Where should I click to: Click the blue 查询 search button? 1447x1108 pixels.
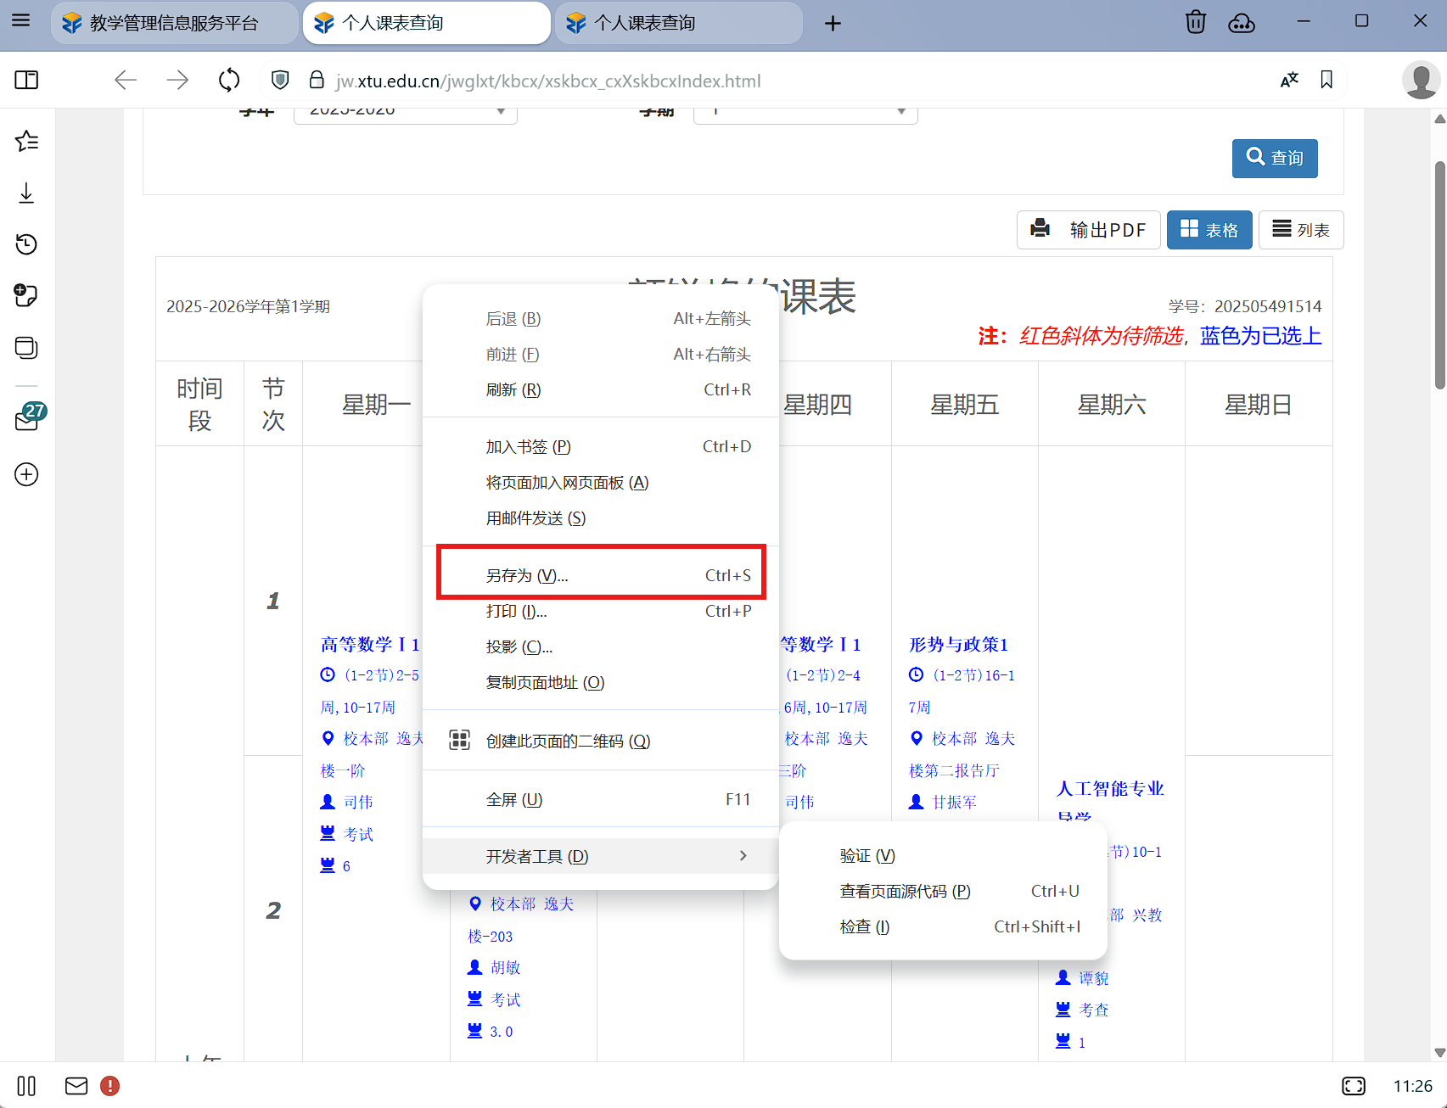coord(1274,159)
